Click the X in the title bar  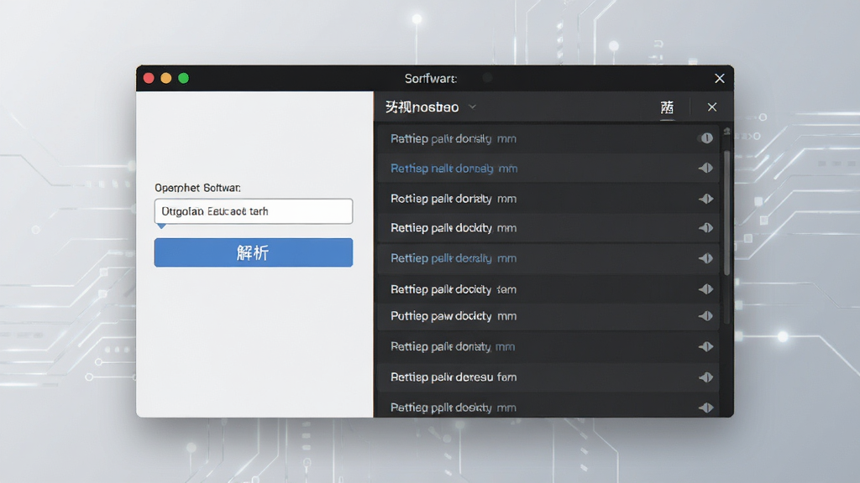pyautogui.click(x=720, y=78)
